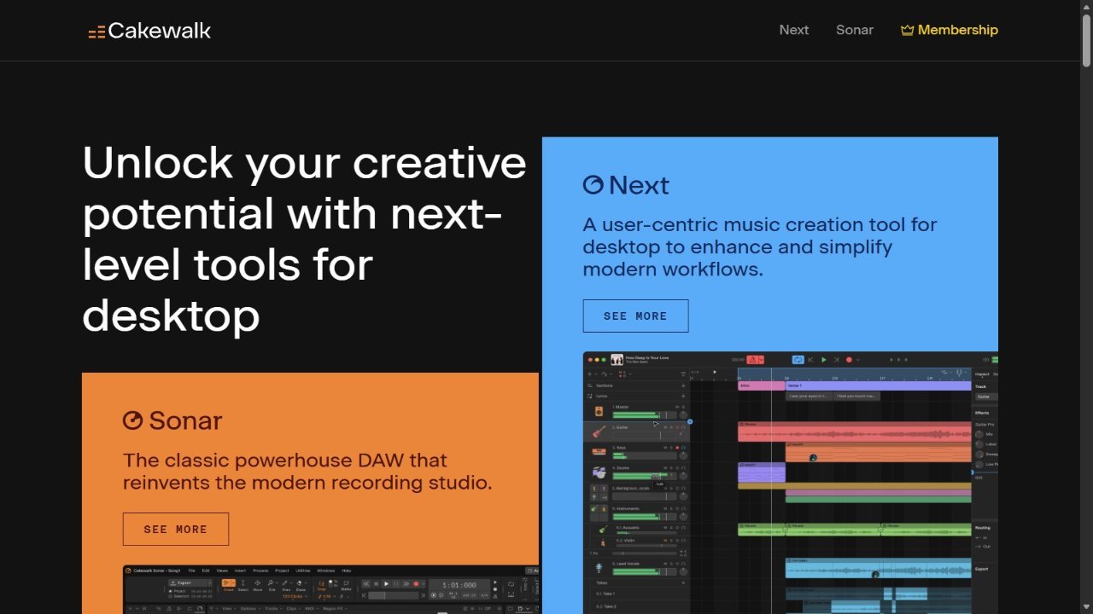Click the green Play button in Next screenshot
Screen dimensions: 1093x614
pyautogui.click(x=824, y=360)
